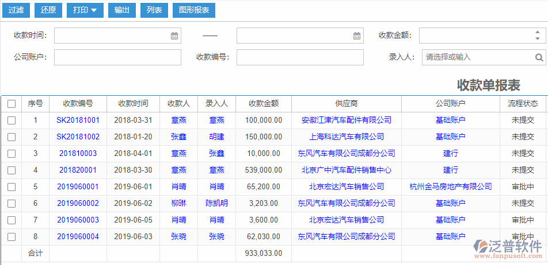The image size is (548, 265).
Task: Focus the 公司账户 input field
Action: point(117,57)
